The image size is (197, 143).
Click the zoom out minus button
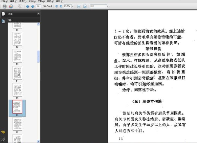coord(57,6)
